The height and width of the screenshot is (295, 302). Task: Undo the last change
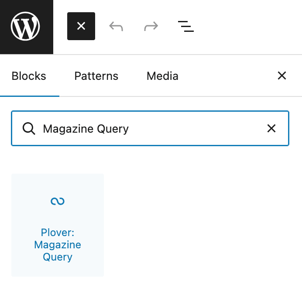pos(116,27)
